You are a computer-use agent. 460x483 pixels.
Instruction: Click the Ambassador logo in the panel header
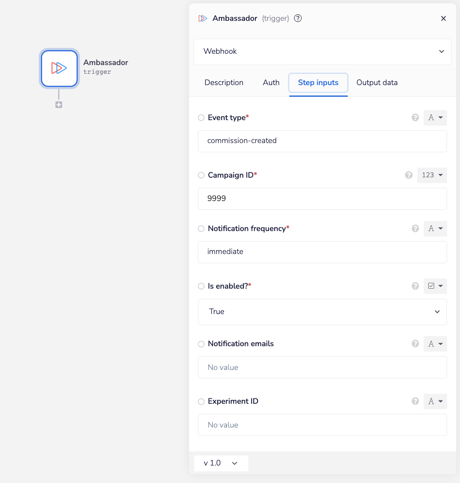(203, 18)
